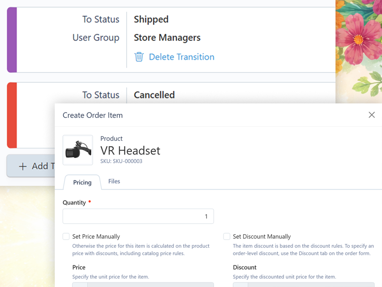Image resolution: width=382 pixels, height=287 pixels.
Task: Click the Delete Transition link text
Action: click(181, 57)
